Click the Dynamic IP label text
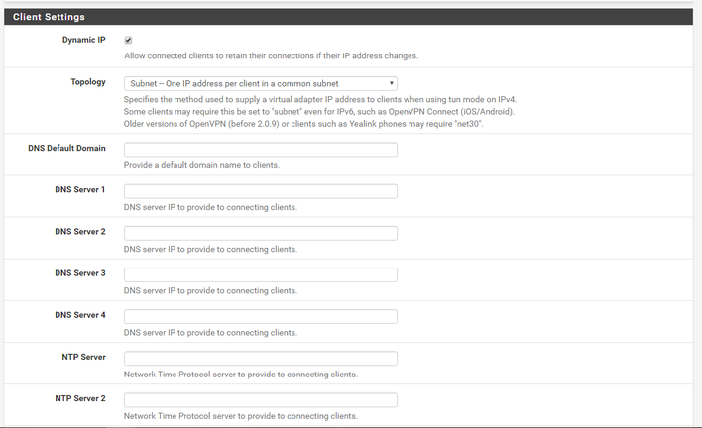Viewport: 702px width, 428px height. pos(83,40)
